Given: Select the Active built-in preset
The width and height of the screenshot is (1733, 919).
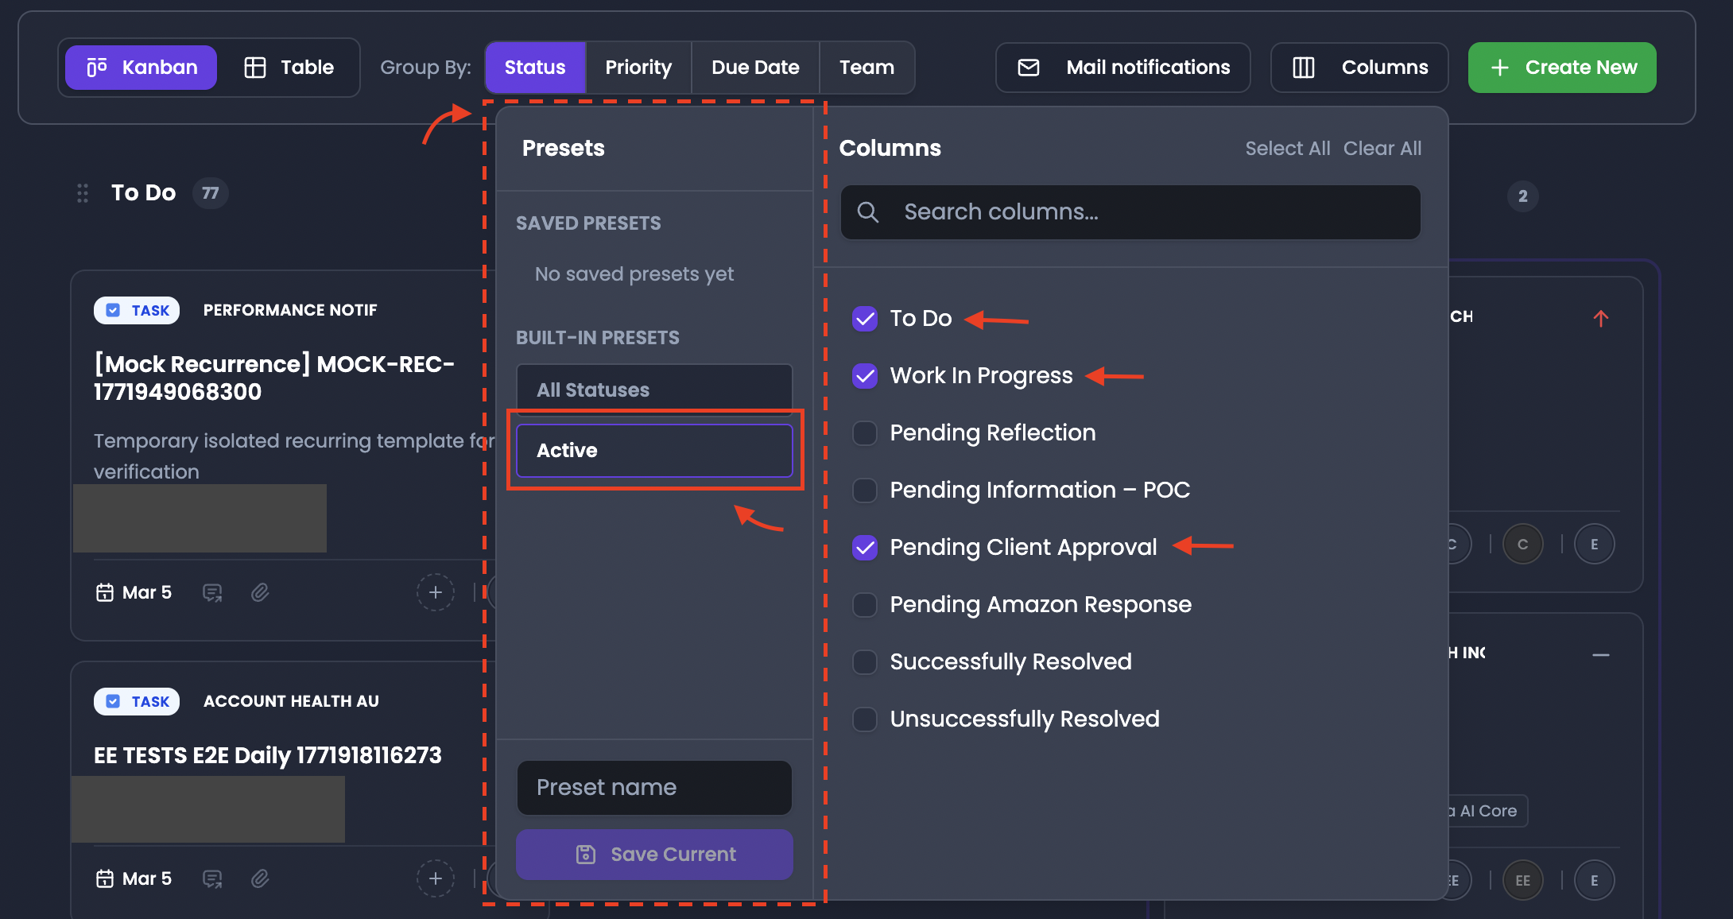Looking at the screenshot, I should [x=654, y=451].
